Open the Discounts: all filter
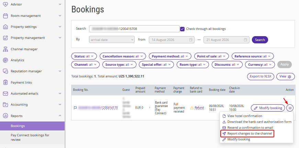 click(x=227, y=65)
